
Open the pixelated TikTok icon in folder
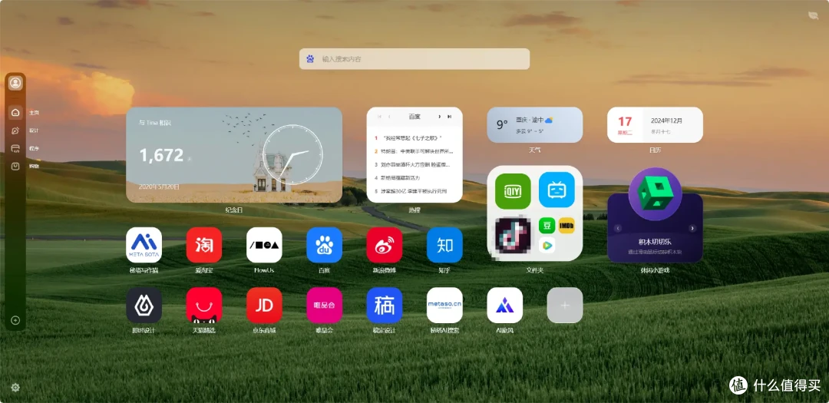click(x=513, y=235)
